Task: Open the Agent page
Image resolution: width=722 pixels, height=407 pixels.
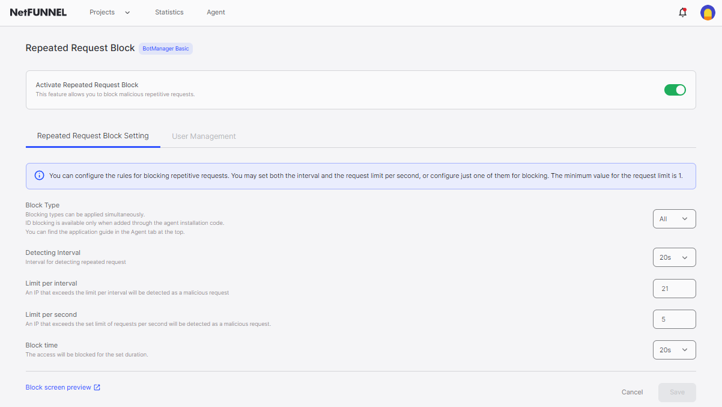Action: (216, 12)
